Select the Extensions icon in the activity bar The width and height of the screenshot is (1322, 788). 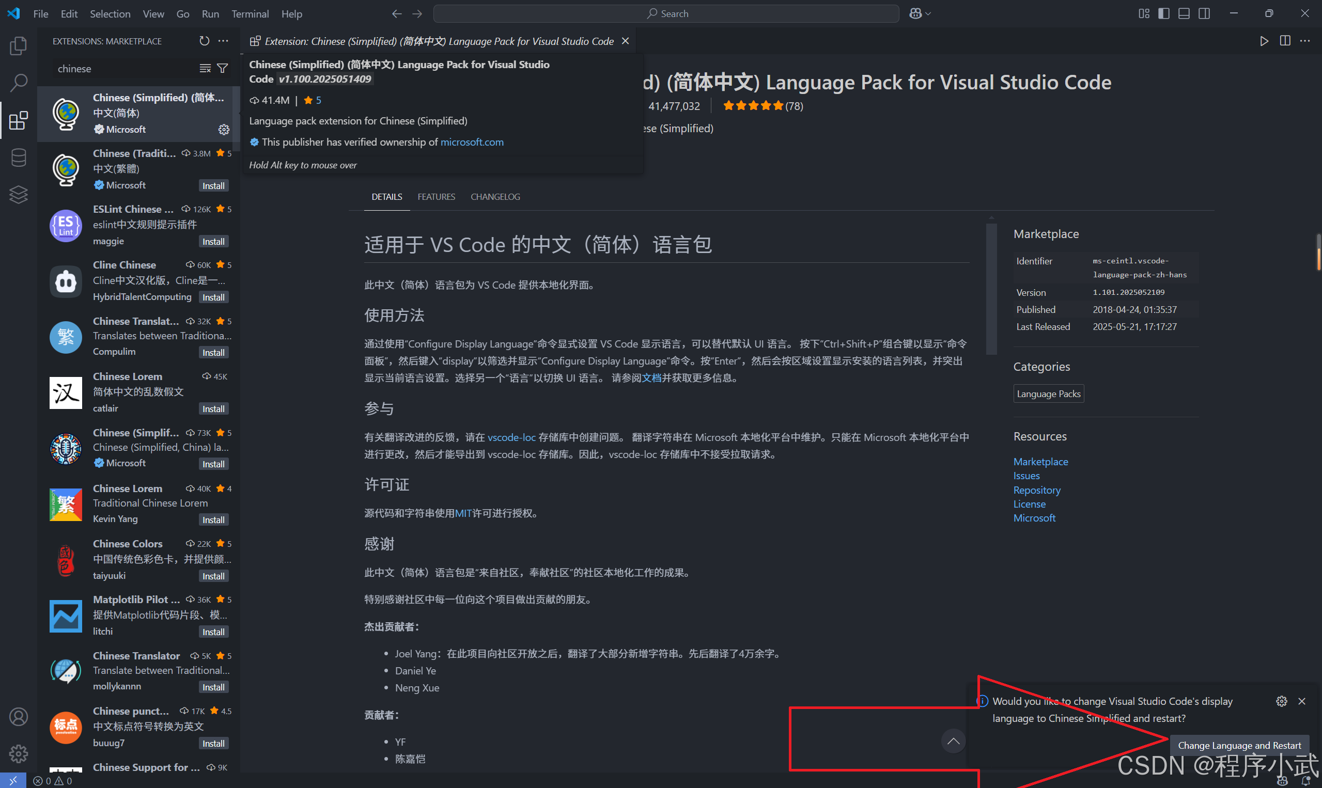pos(18,120)
